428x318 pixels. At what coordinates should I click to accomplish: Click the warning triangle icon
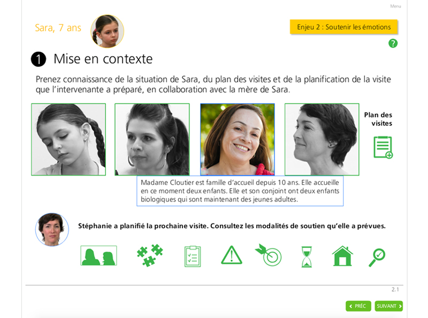point(232,255)
